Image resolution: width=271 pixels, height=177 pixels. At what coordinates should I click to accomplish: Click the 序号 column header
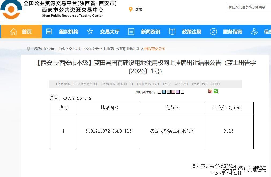coord(64,108)
